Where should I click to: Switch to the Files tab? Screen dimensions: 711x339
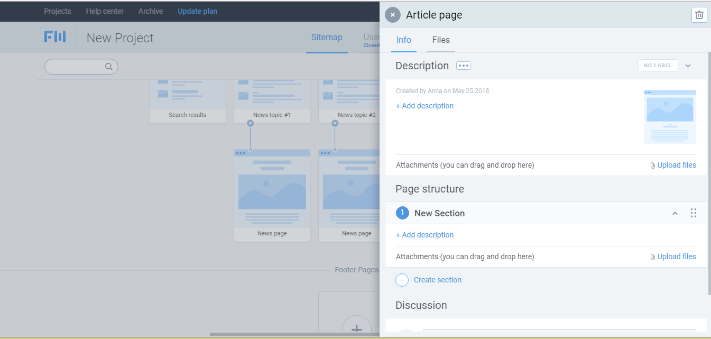coord(441,40)
